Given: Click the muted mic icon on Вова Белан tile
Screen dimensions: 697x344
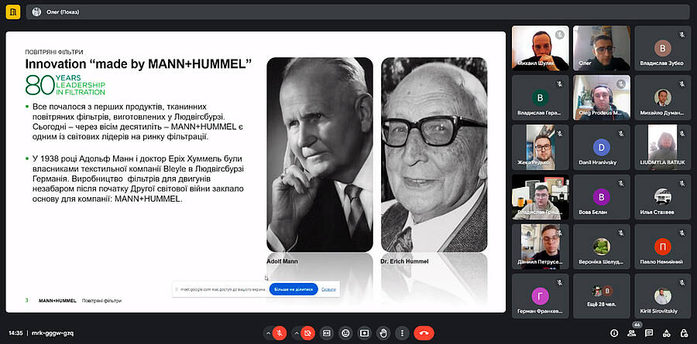Looking at the screenshot, I should click(621, 183).
